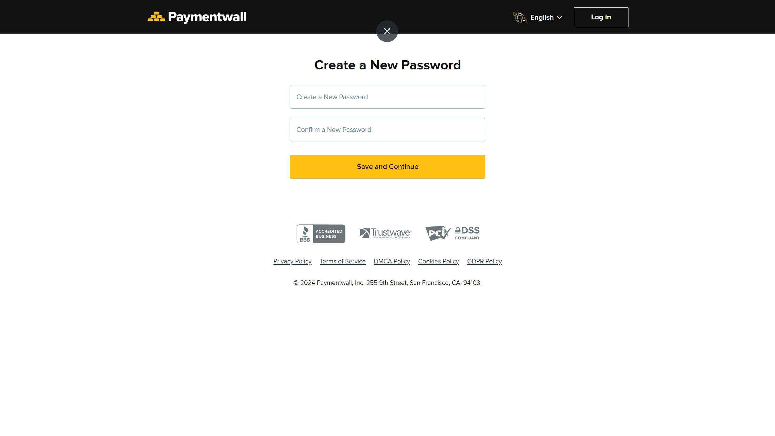Click the Trustwave security seal logo

pyautogui.click(x=385, y=233)
